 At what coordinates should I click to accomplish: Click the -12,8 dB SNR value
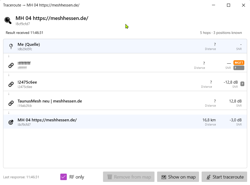pyautogui.click(x=231, y=82)
